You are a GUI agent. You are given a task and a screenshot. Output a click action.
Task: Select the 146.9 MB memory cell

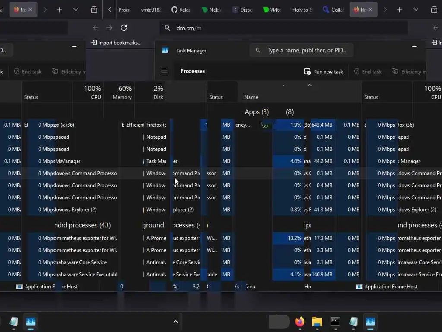322,274
